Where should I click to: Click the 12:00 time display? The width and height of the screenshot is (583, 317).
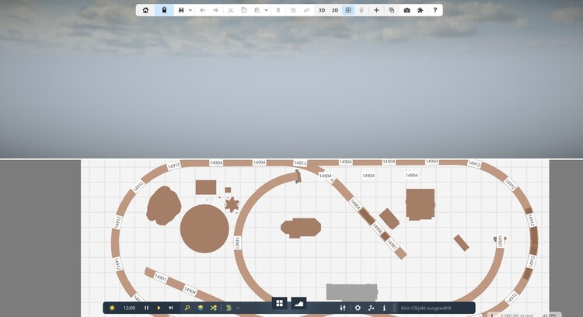pos(129,308)
